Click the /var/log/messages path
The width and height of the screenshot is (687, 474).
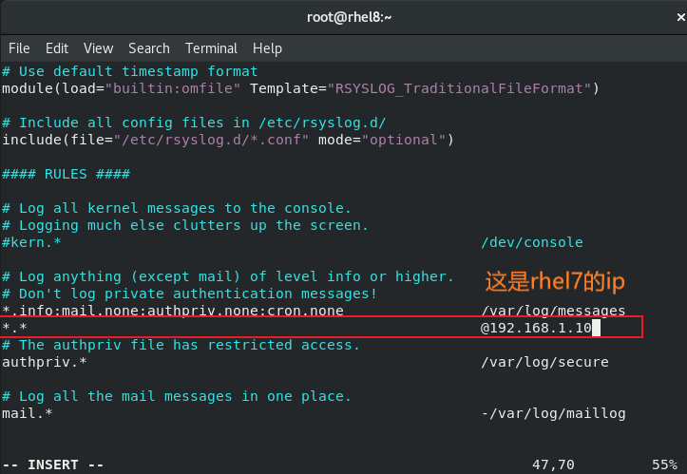click(x=553, y=311)
